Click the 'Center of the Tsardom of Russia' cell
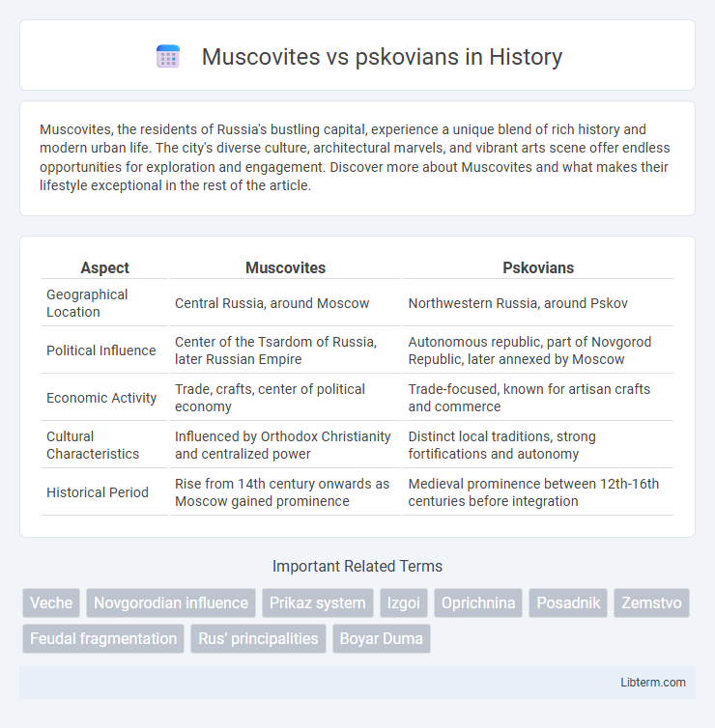 click(x=285, y=350)
